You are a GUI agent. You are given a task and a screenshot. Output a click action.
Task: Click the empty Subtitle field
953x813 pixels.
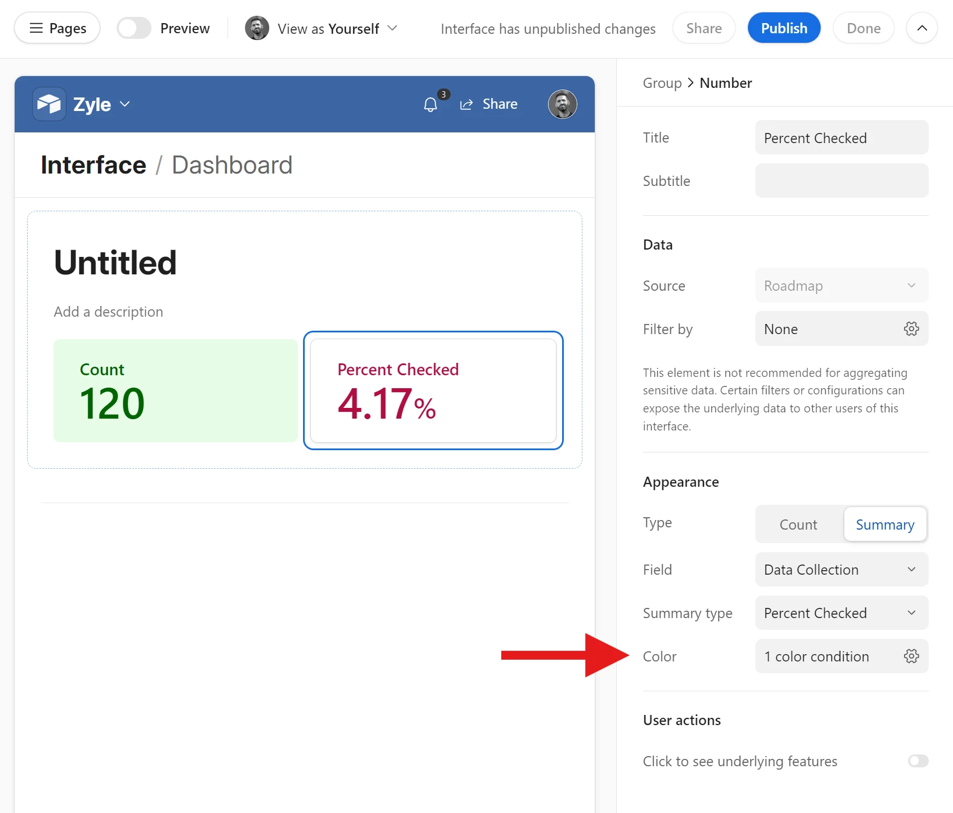click(841, 181)
